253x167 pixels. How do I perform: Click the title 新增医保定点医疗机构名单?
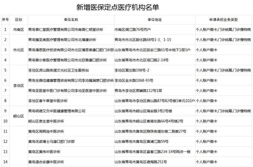[x=118, y=7]
